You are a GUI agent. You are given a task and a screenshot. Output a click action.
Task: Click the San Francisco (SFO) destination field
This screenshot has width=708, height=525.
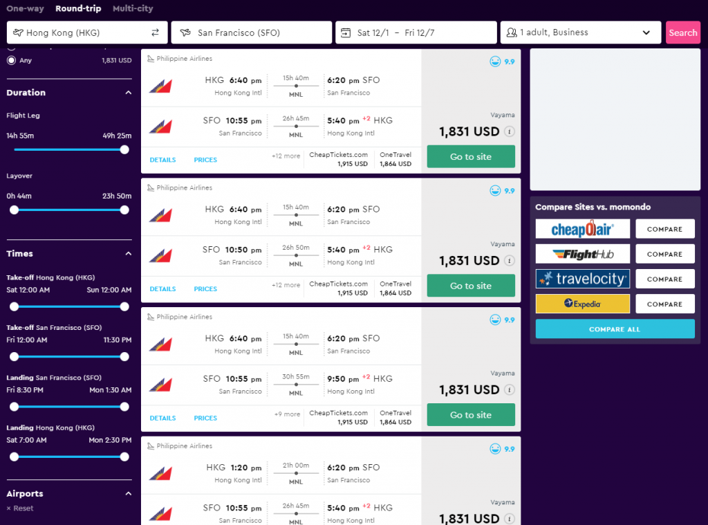(x=252, y=33)
